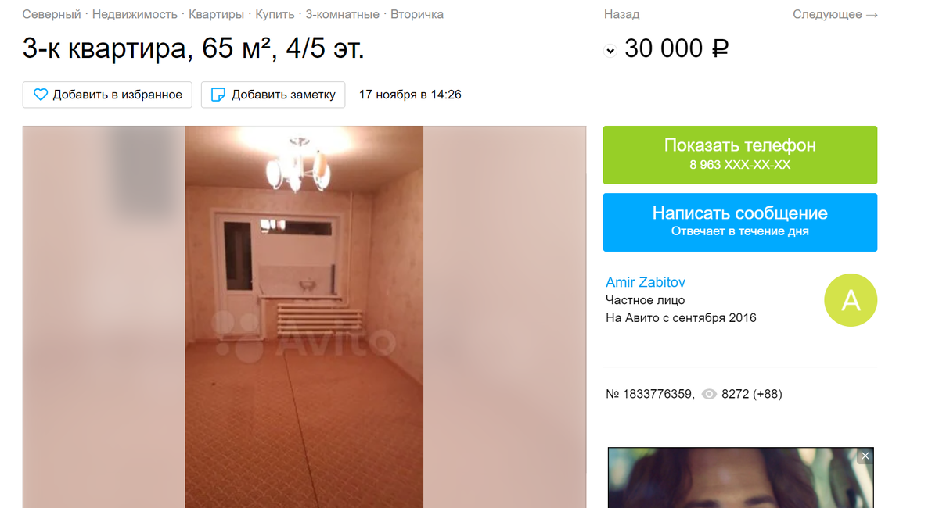Click the eye views counter icon
This screenshot has width=939, height=508.
pos(709,395)
